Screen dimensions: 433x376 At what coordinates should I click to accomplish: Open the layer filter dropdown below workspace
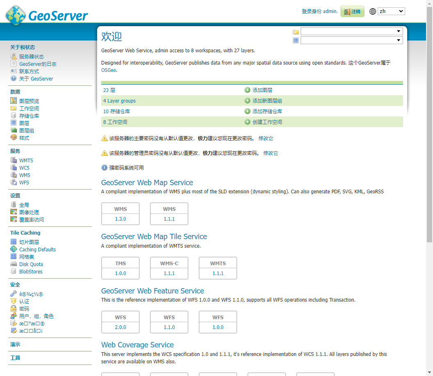351,40
